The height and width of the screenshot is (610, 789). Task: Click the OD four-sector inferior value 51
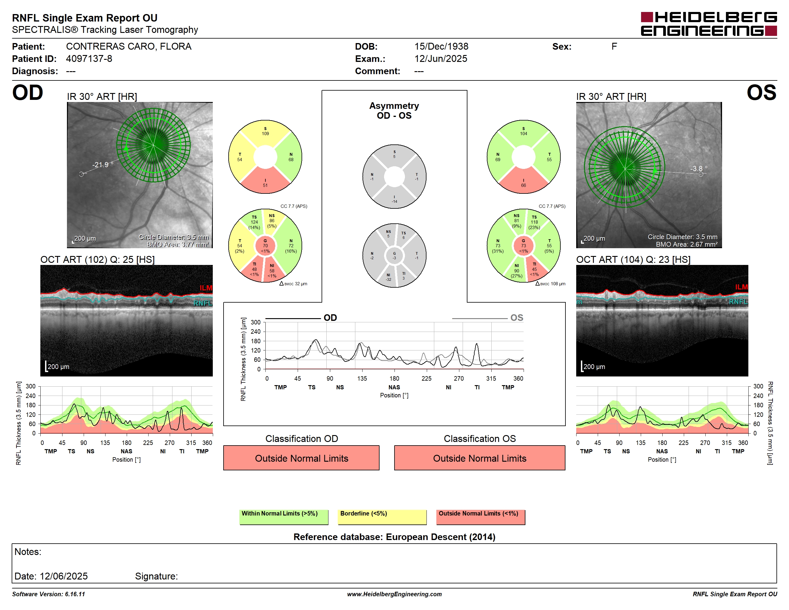pos(265,185)
